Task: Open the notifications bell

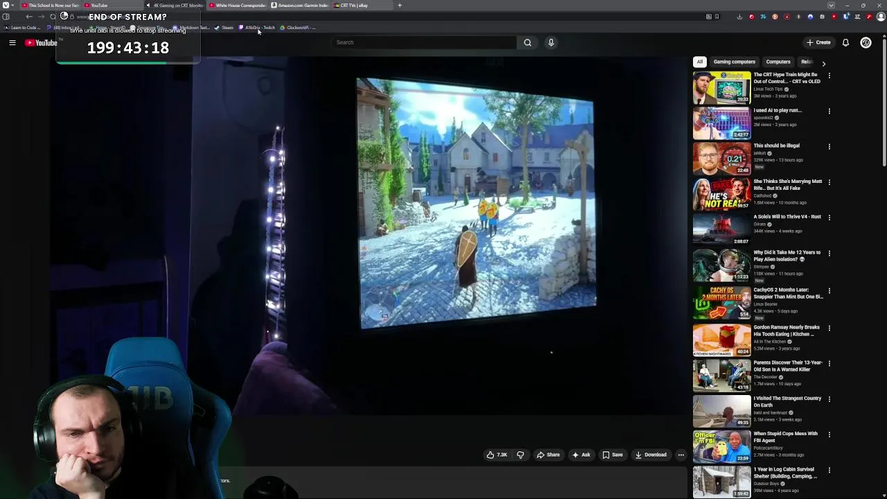Action: click(845, 42)
